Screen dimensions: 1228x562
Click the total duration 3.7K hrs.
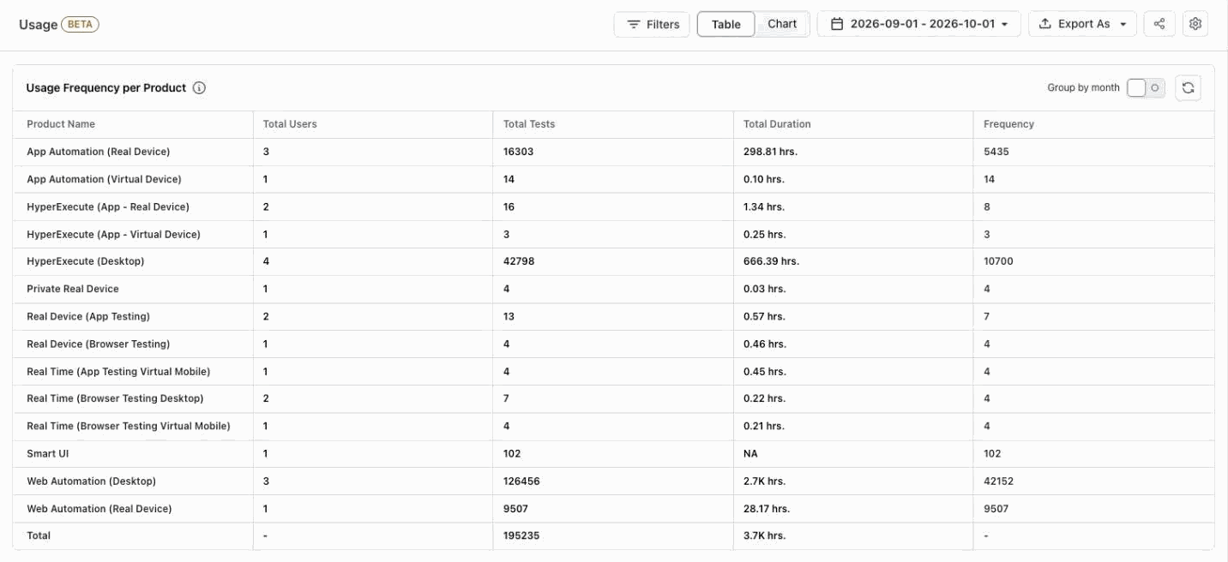coord(764,535)
